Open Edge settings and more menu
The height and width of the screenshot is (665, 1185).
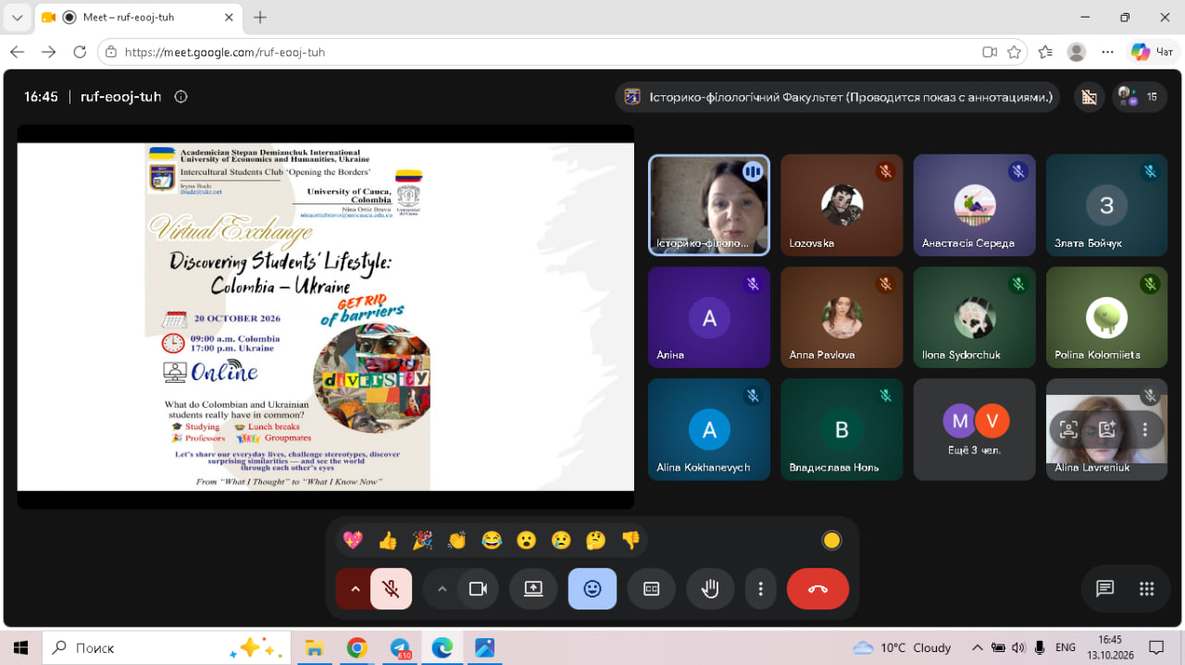1107,52
